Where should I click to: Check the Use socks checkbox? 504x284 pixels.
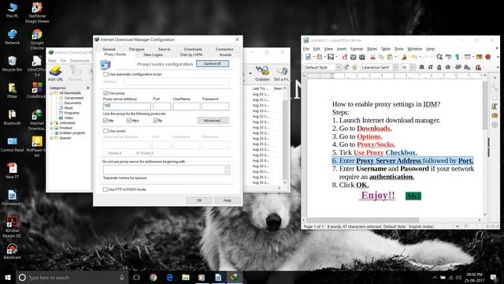(106, 131)
